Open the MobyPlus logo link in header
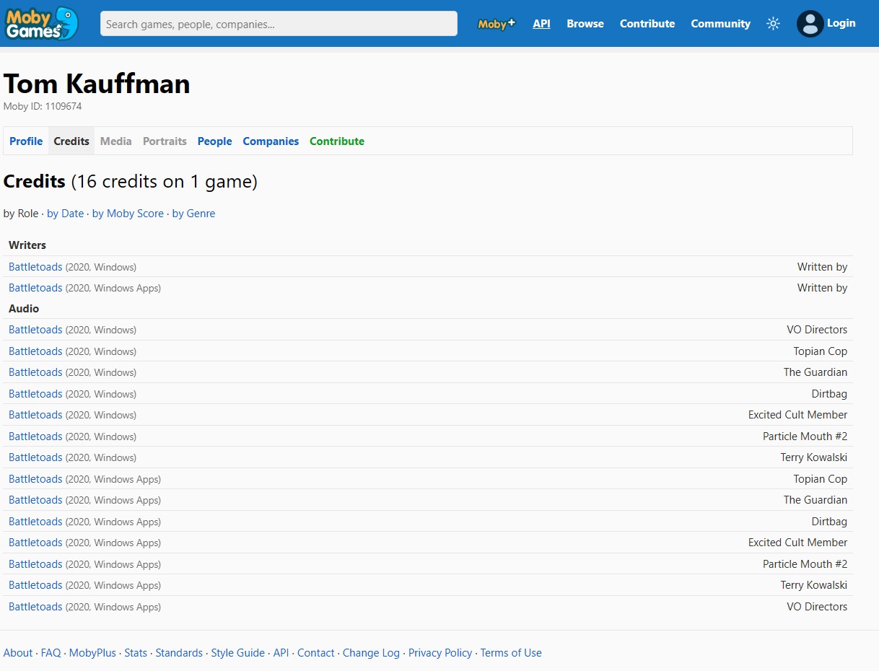The image size is (879, 671). tap(497, 24)
